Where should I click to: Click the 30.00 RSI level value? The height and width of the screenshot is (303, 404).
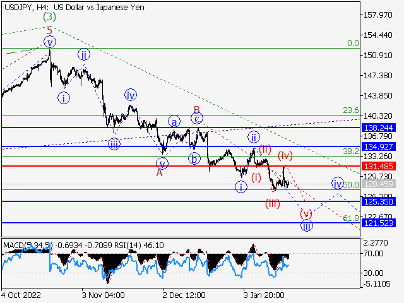pyautogui.click(x=374, y=273)
